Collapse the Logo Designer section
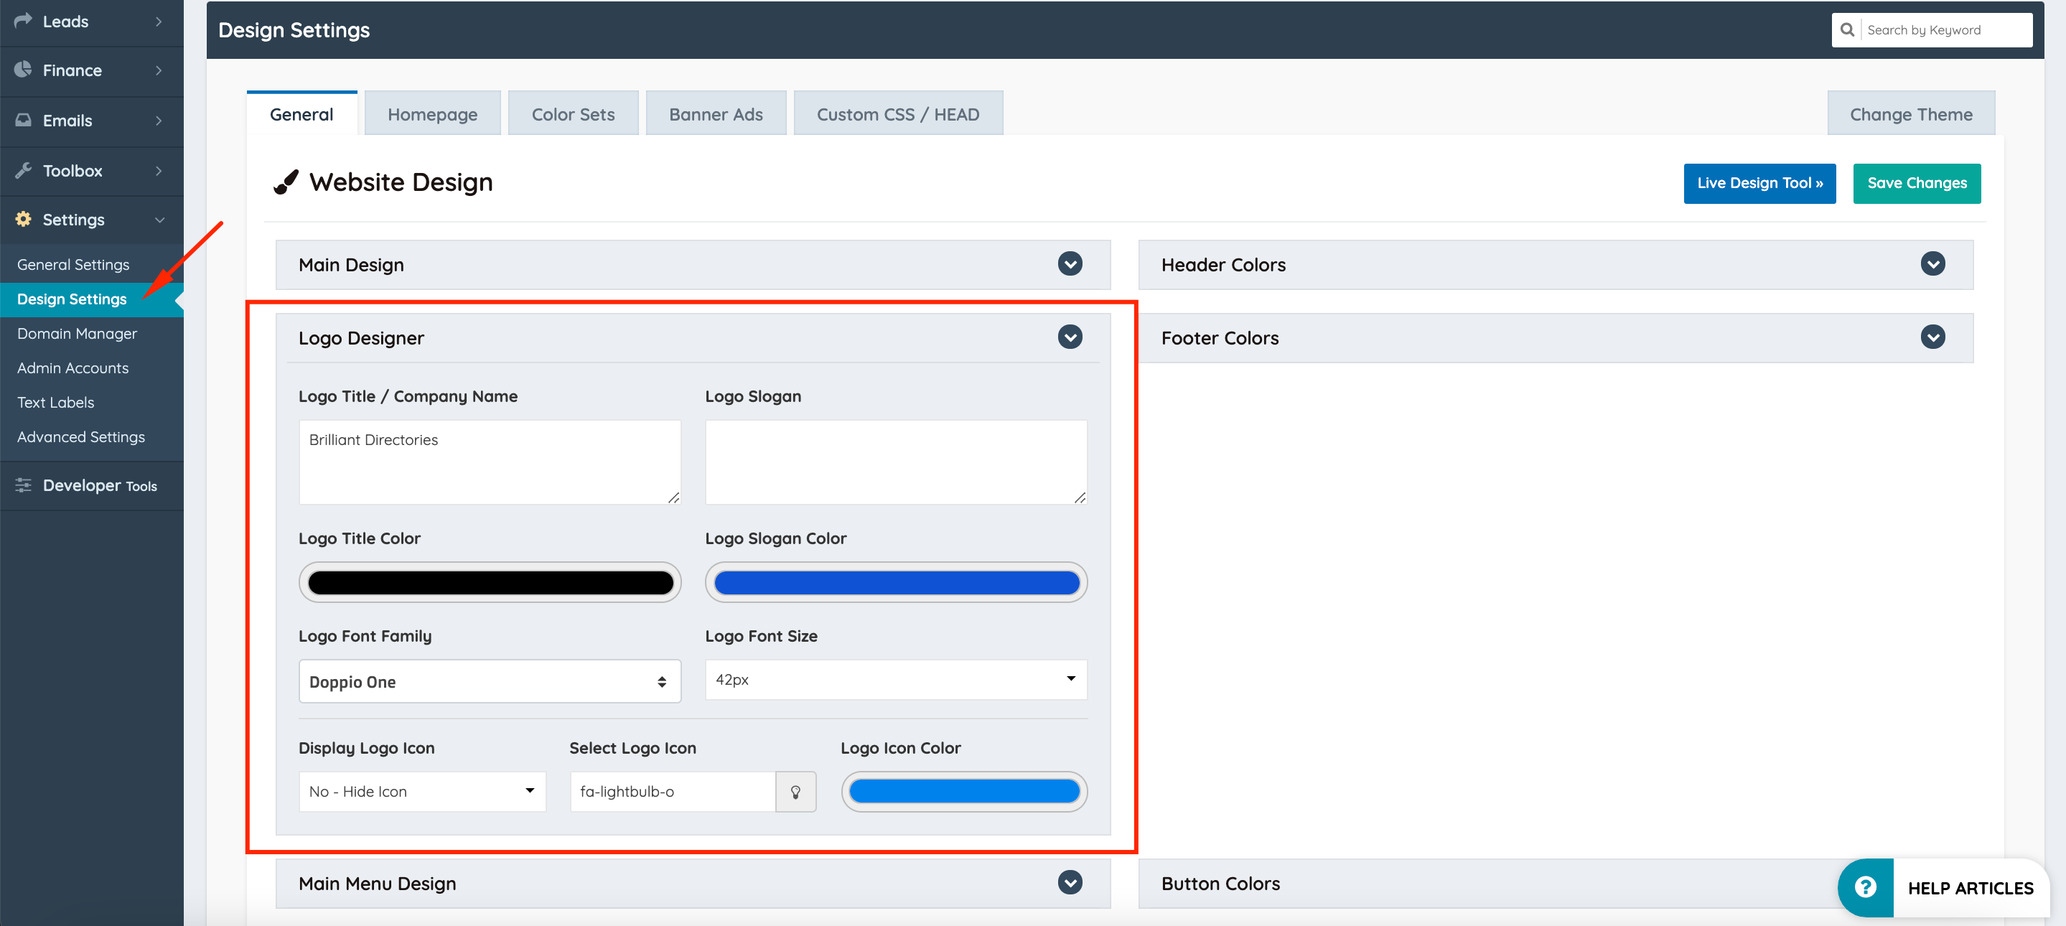This screenshot has height=926, width=2066. tap(1069, 337)
